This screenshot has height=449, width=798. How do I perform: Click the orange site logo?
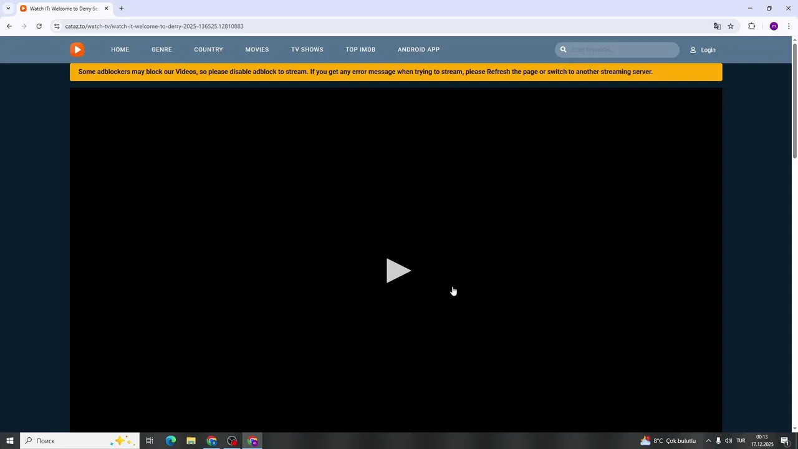77,50
